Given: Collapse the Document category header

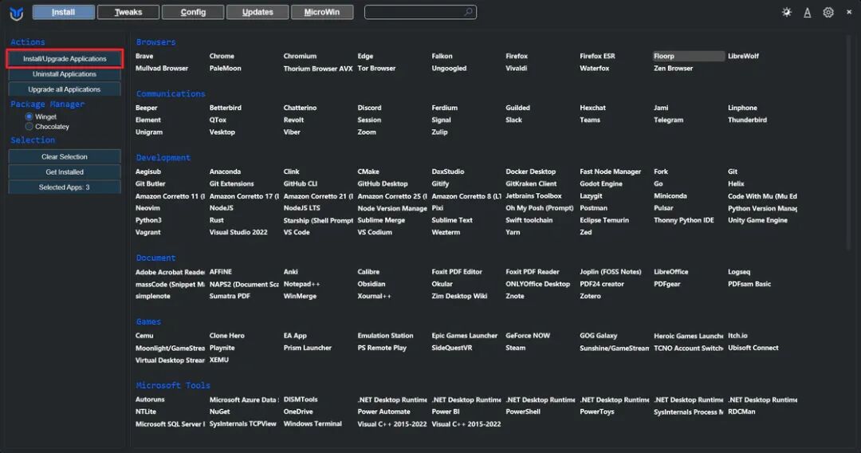Looking at the screenshot, I should tap(156, 258).
